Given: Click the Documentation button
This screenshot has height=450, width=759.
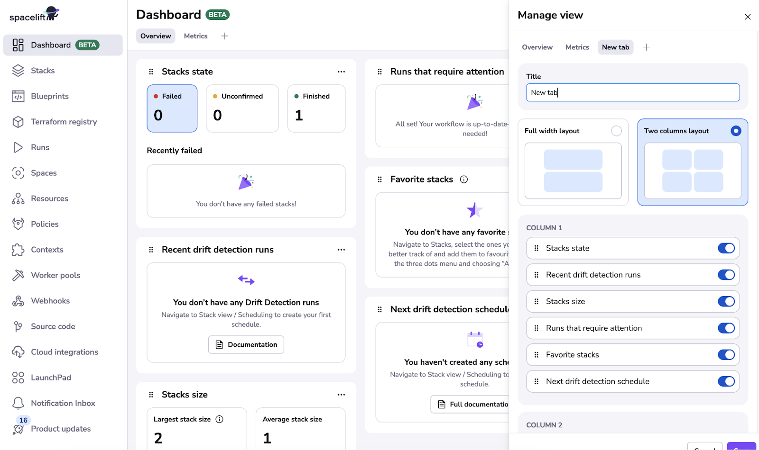Looking at the screenshot, I should [x=246, y=344].
